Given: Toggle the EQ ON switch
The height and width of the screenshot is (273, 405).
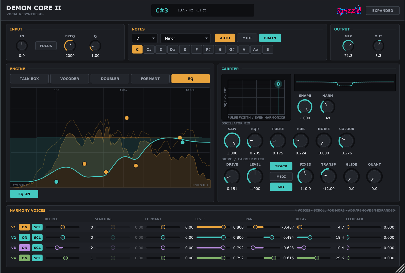Looking at the screenshot, I should (24, 194).
